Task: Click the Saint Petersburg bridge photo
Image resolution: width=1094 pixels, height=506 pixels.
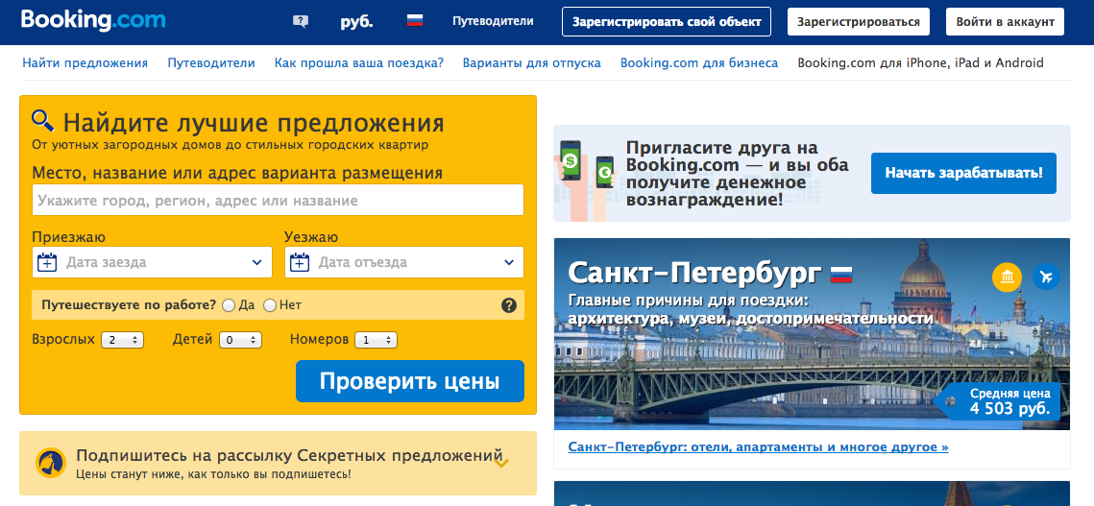Action: pyautogui.click(x=813, y=333)
